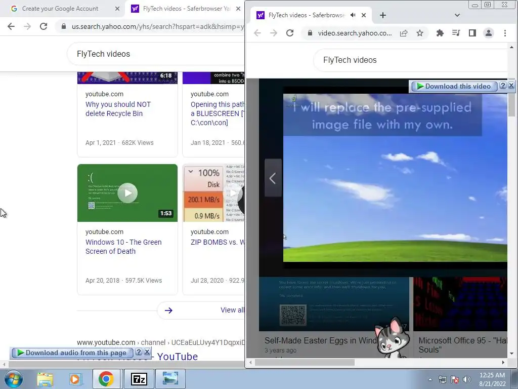Open the Windows Start menu

13,379
